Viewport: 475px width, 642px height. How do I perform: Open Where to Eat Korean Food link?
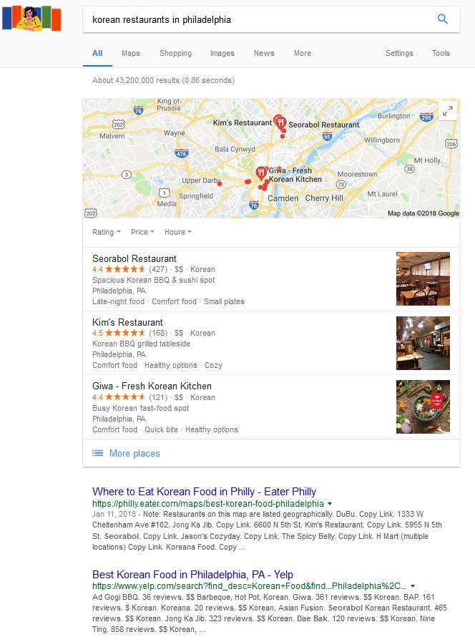[204, 491]
